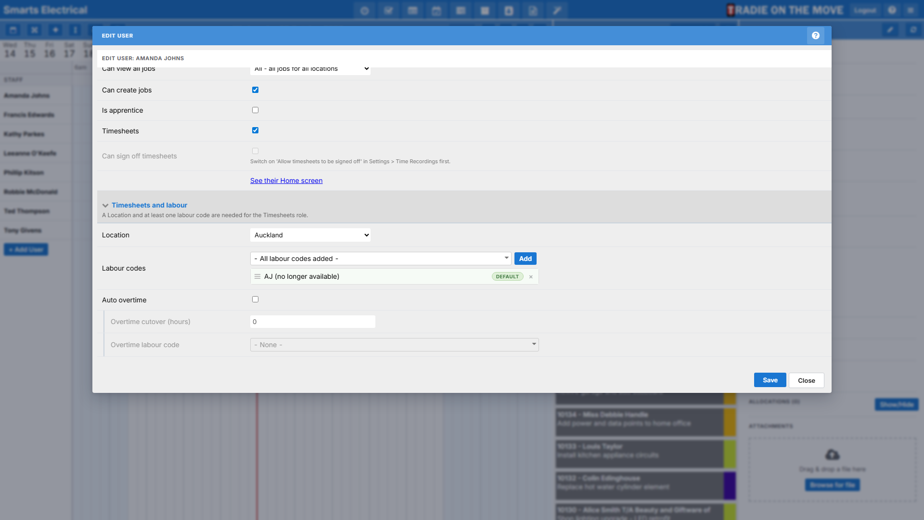Click Browse for file in background

[832, 485]
